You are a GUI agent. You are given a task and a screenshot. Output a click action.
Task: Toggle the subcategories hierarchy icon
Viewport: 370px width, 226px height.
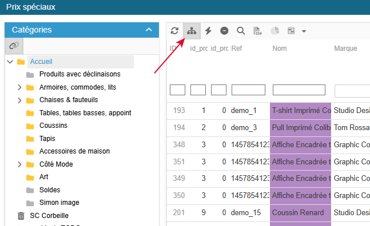[192, 31]
